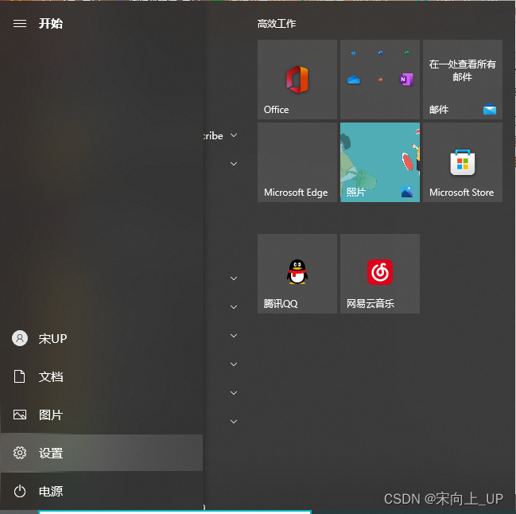Expand the chevron next to 'ribe' entry

234,135
